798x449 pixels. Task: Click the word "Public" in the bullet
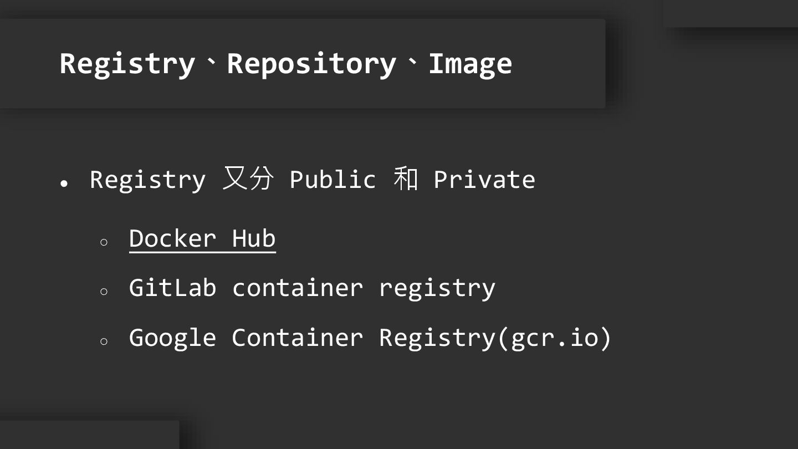332,180
